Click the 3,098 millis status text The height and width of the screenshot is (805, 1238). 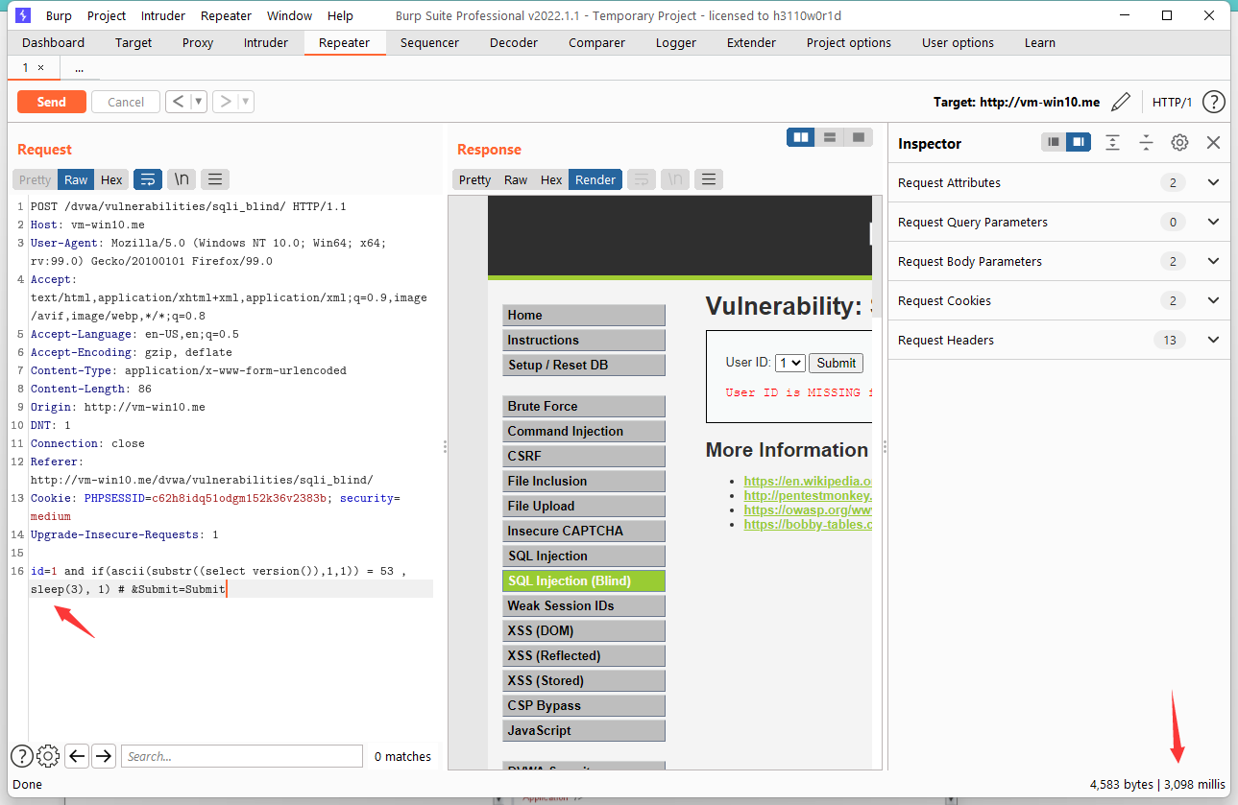point(1195,784)
